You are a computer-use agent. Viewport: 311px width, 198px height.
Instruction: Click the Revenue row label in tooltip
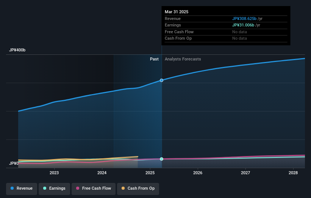tap(173, 19)
